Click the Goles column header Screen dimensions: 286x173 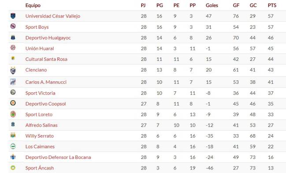tap(212, 5)
